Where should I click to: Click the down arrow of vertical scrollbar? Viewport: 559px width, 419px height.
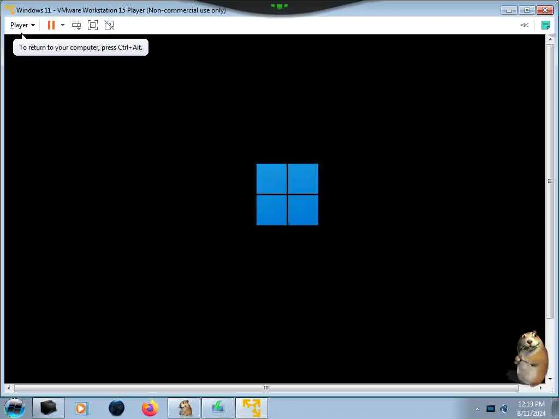pyautogui.click(x=550, y=379)
